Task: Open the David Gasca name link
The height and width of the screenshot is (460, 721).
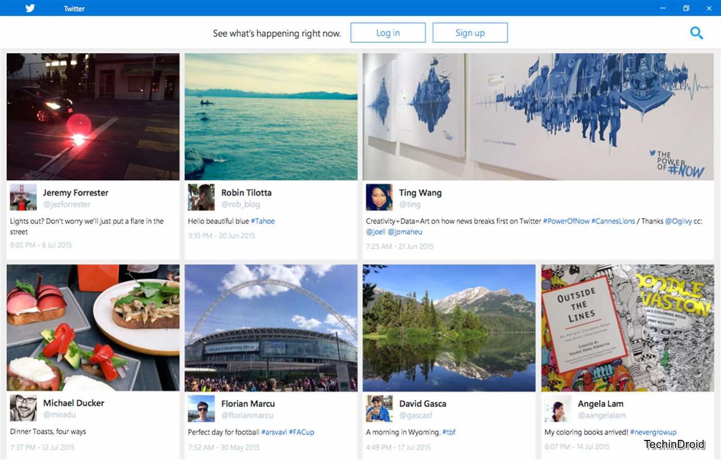Action: click(423, 403)
